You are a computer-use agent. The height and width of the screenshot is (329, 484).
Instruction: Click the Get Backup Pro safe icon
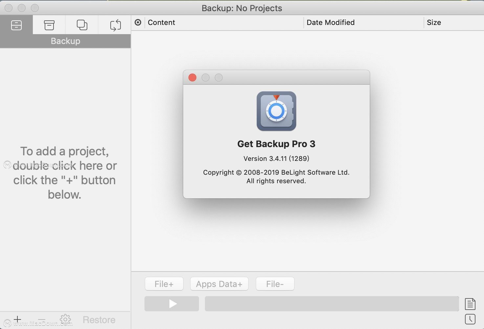tap(276, 111)
